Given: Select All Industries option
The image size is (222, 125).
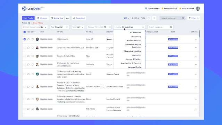Looking at the screenshot, I should pyautogui.click(x=135, y=32).
